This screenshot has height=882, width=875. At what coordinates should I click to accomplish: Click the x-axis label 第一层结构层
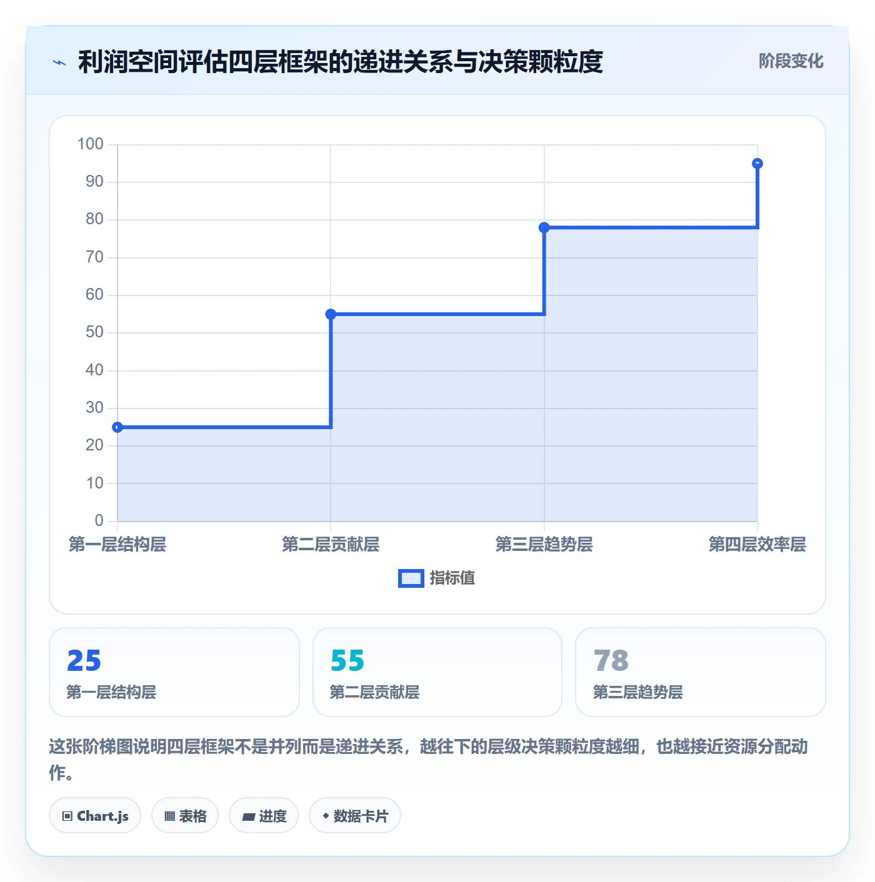[x=117, y=545]
